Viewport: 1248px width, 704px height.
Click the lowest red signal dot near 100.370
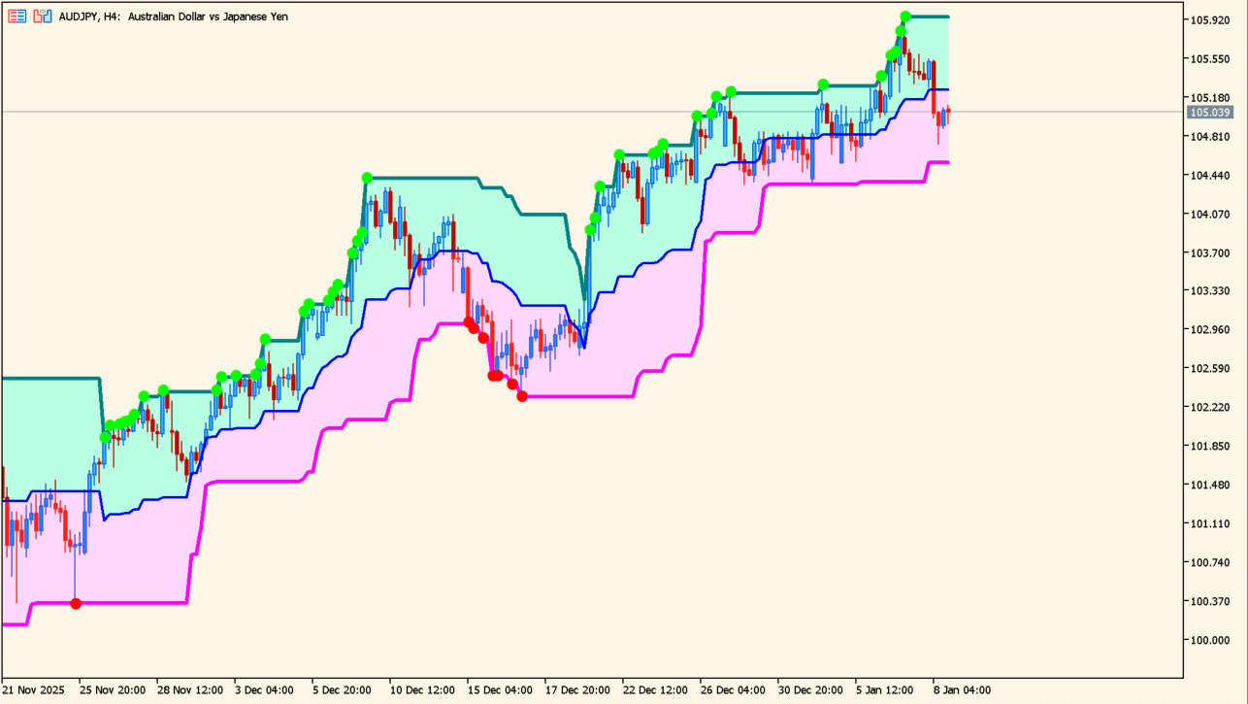tap(77, 604)
